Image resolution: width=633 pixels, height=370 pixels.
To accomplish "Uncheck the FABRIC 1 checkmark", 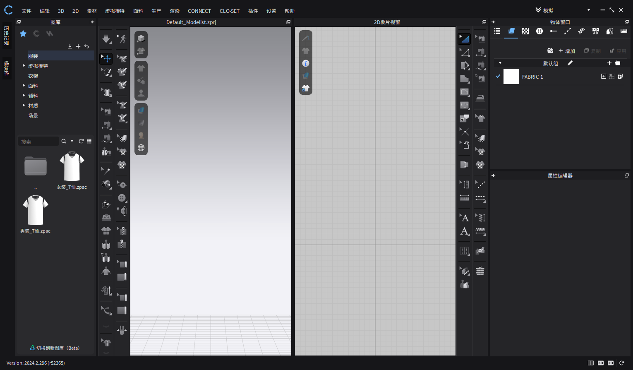I will pyautogui.click(x=498, y=76).
